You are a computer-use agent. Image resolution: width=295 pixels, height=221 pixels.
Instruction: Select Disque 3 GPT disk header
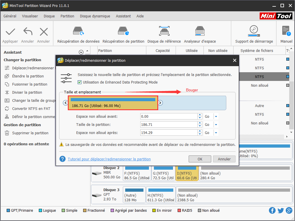107,195
